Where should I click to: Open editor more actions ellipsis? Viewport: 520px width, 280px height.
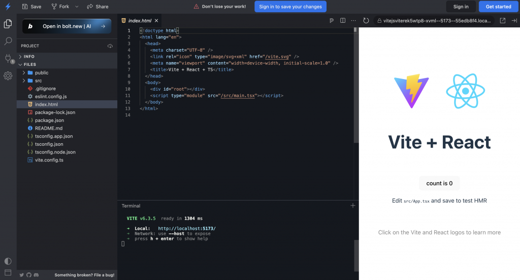click(x=353, y=20)
